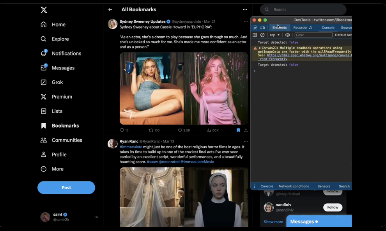The image size is (386, 231).
Task: Click the X logo in sidebar
Action: pyautogui.click(x=44, y=10)
